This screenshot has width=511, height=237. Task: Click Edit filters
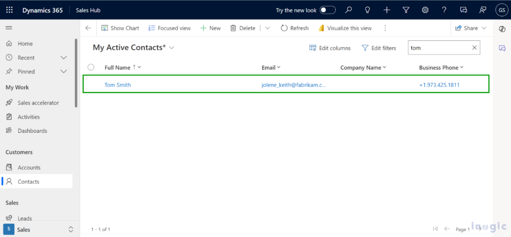(379, 48)
